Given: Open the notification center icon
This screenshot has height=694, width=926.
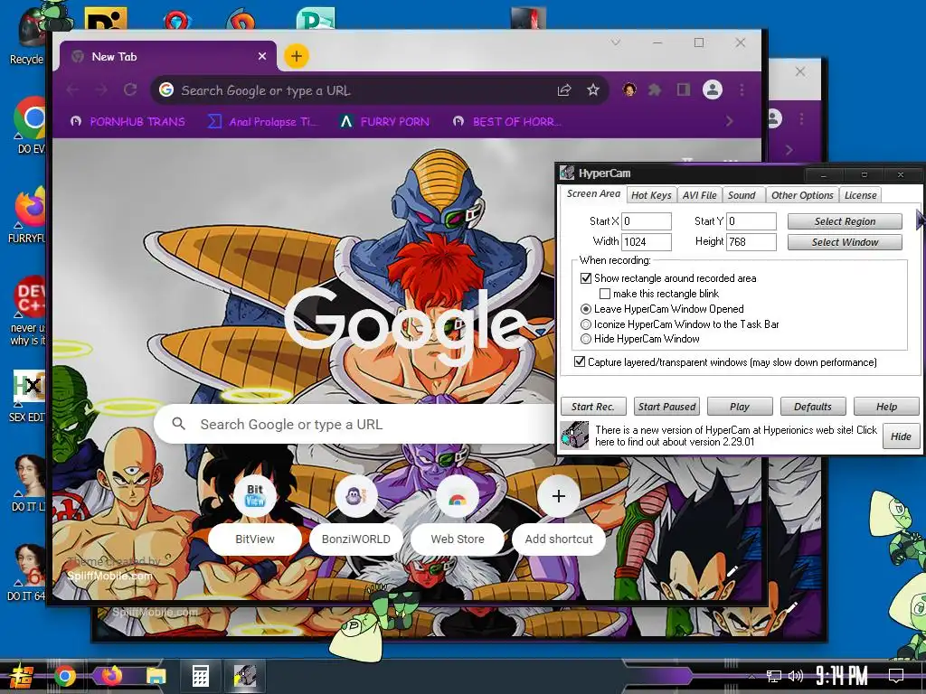Looking at the screenshot, I should click(896, 675).
